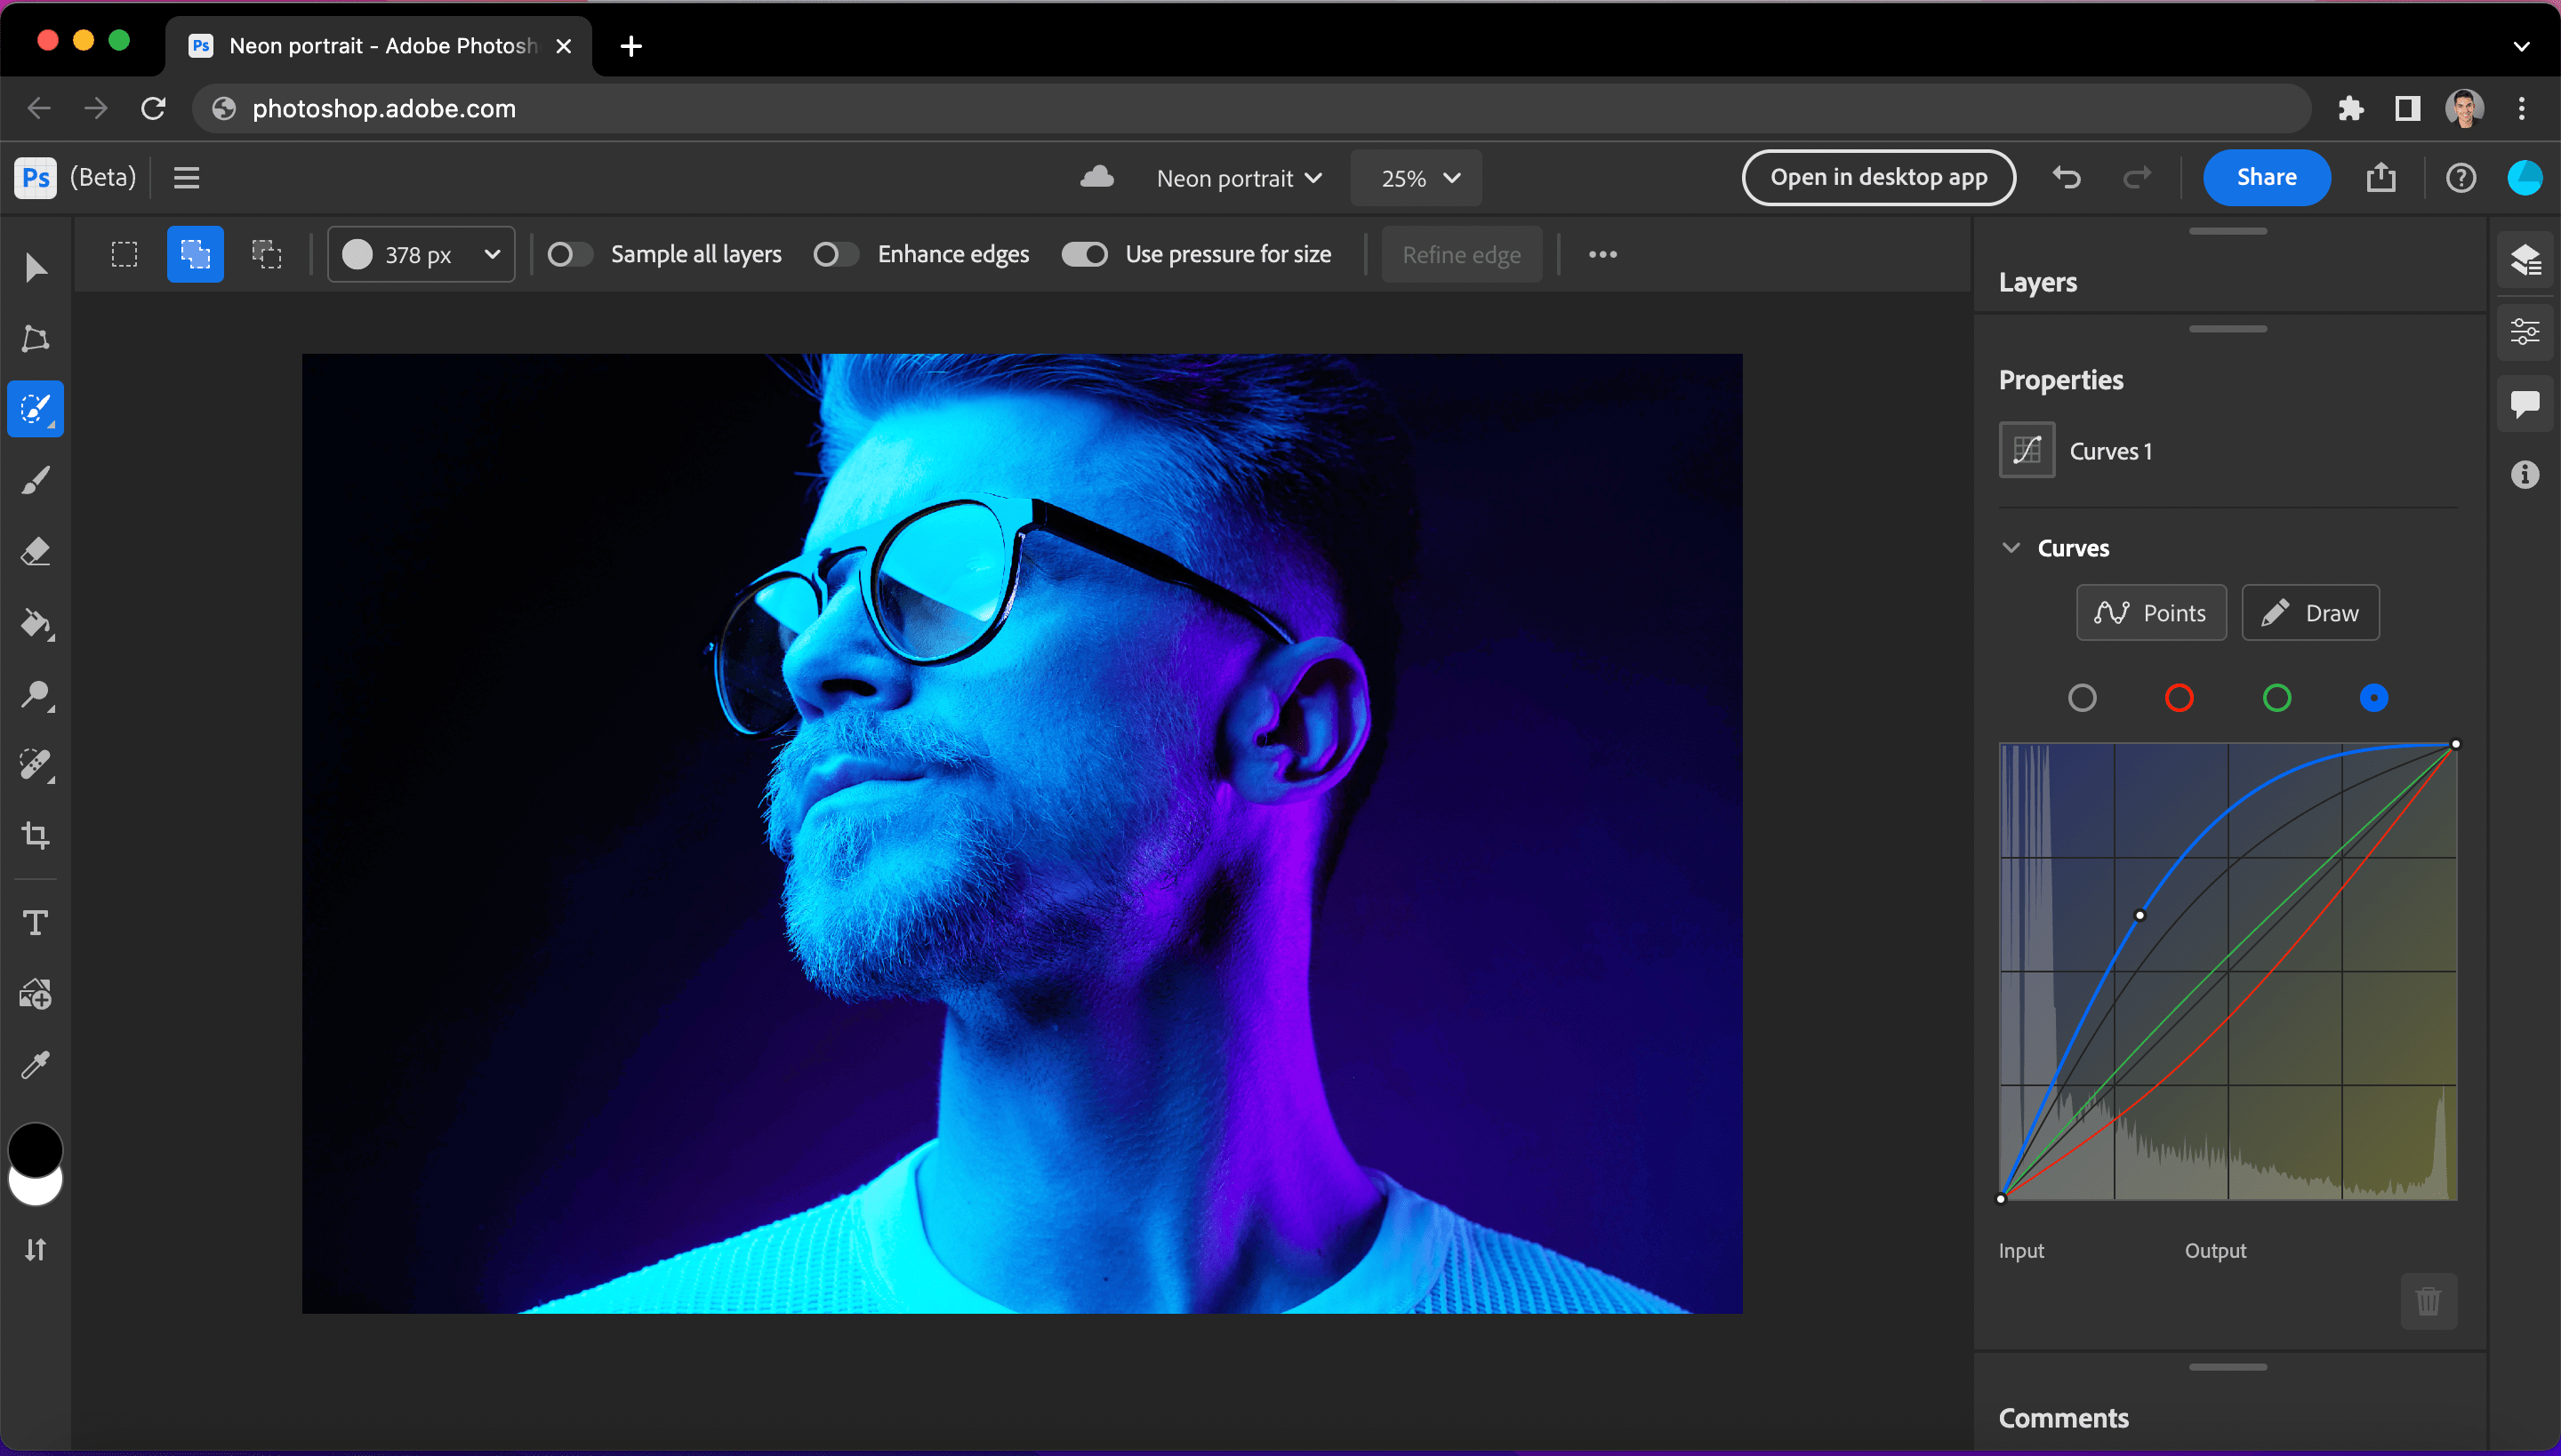Viewport: 2561px width, 1456px height.
Task: Select the Eyedropper tool
Action: [36, 1066]
